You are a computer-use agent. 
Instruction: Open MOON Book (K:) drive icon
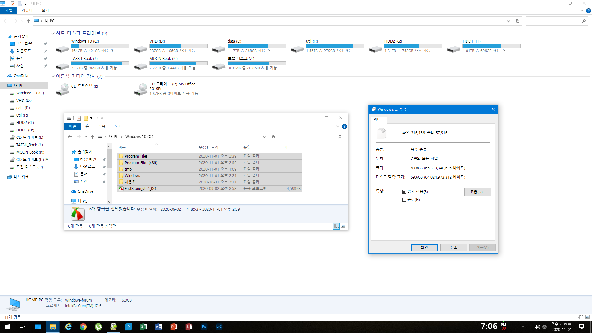click(x=141, y=66)
